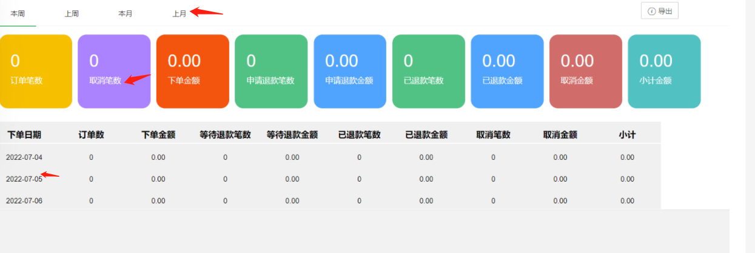Click the 订单数 column header

click(92, 134)
